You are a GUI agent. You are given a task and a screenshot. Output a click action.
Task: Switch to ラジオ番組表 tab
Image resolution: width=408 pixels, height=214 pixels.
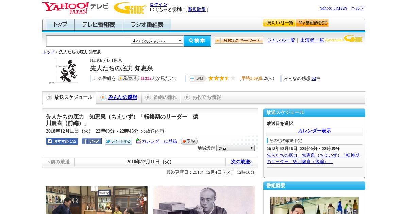[147, 25]
